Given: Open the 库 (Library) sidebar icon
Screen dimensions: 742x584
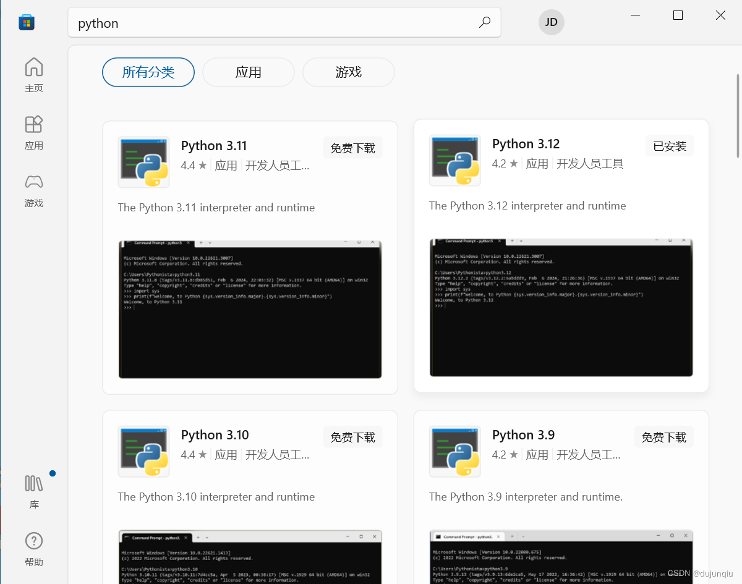Looking at the screenshot, I should (x=33, y=490).
